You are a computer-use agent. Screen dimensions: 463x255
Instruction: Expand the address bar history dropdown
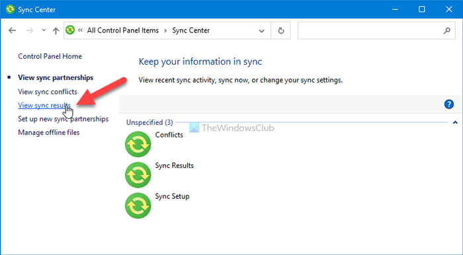(261, 30)
